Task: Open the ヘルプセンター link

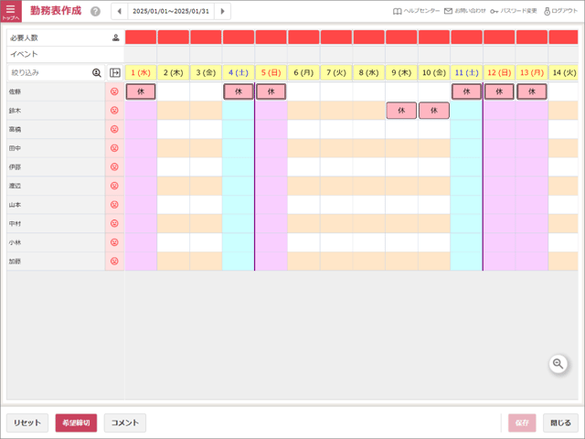Action: [x=417, y=11]
